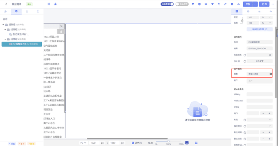Select the properties tab in right panel

[237, 11]
